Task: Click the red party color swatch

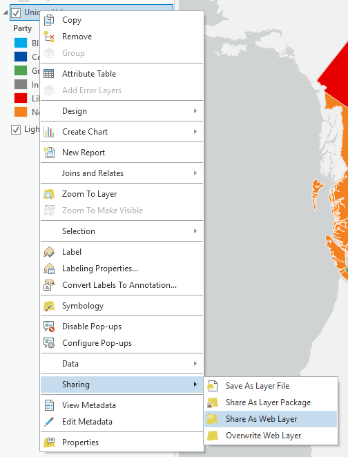Action: (x=21, y=98)
